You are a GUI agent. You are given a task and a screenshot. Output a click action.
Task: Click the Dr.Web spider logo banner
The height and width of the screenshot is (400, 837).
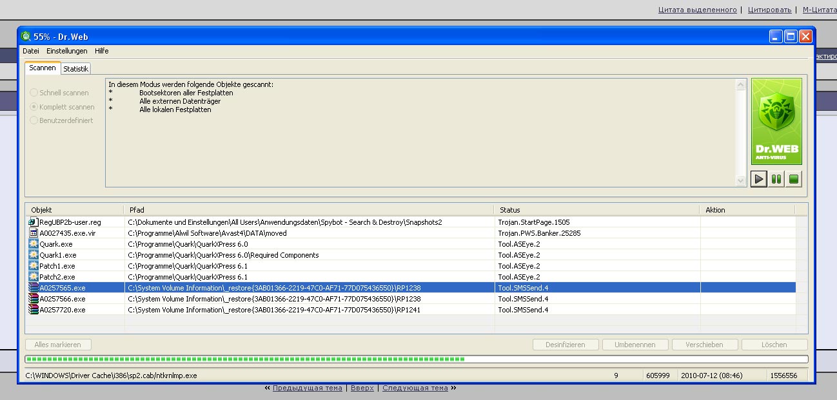coord(777,122)
